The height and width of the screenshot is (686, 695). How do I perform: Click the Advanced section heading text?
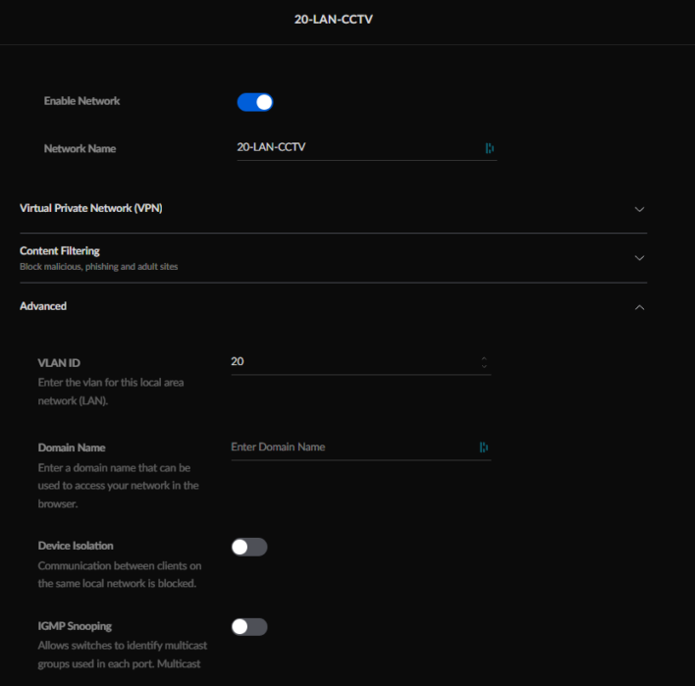click(43, 306)
